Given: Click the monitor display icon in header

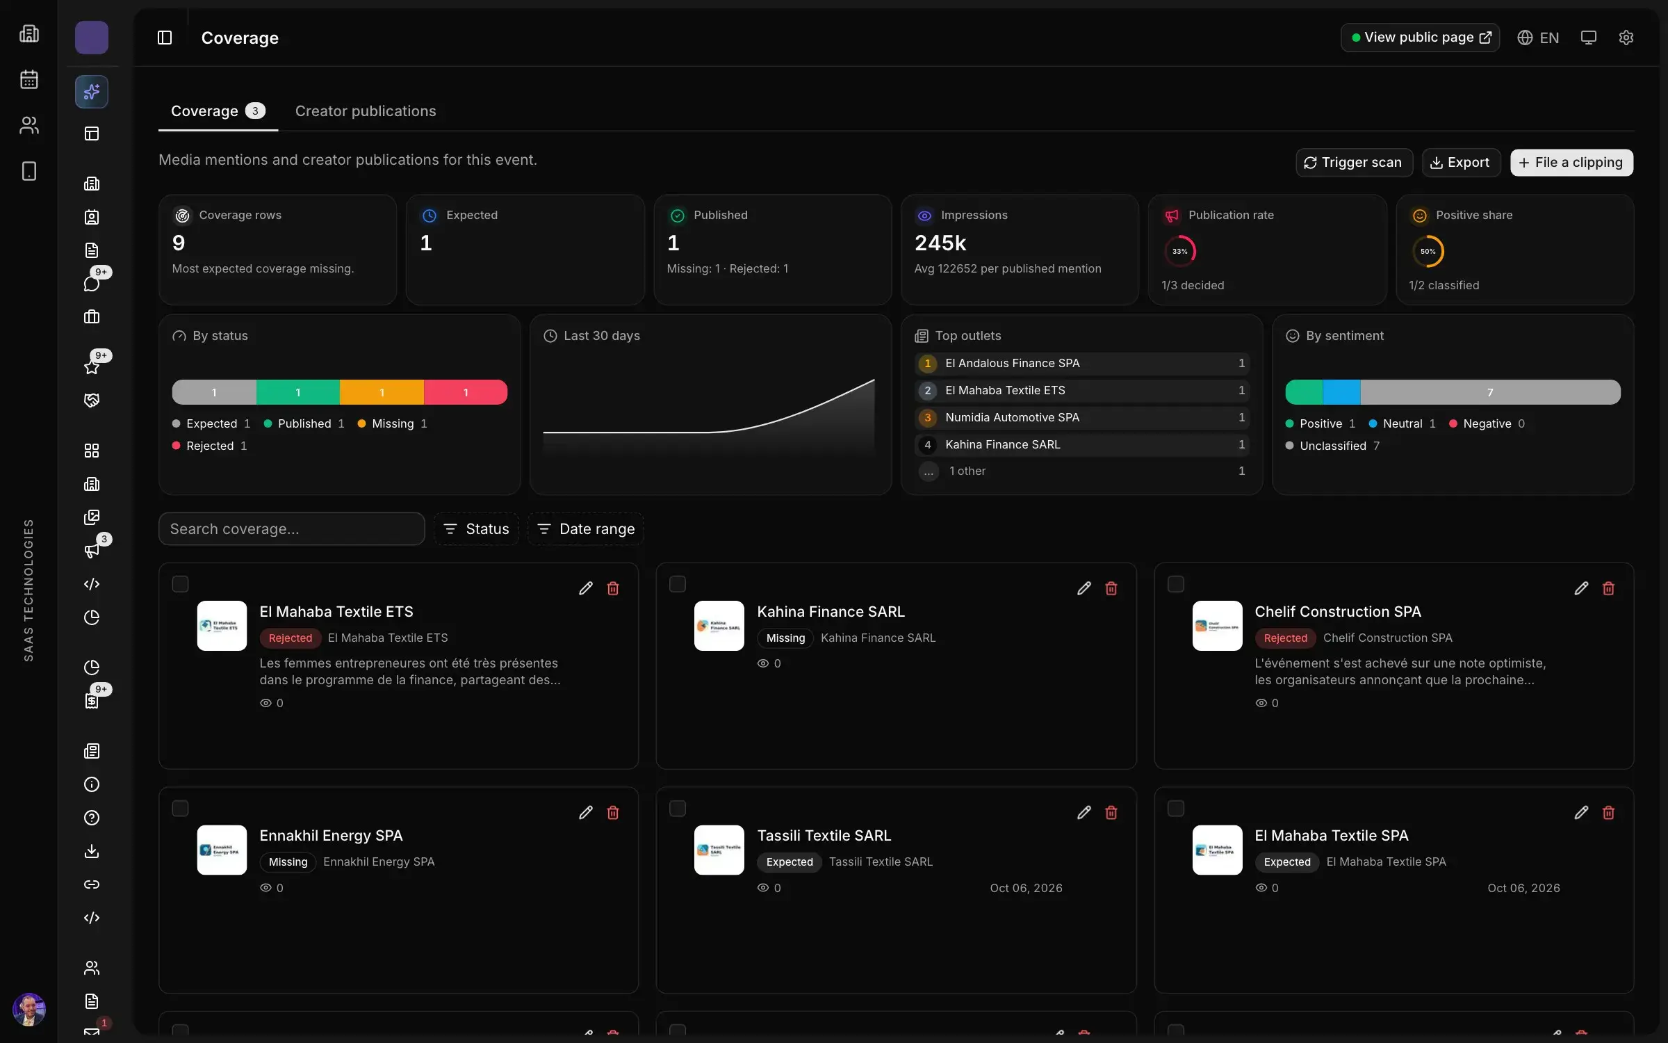Looking at the screenshot, I should click(x=1588, y=38).
